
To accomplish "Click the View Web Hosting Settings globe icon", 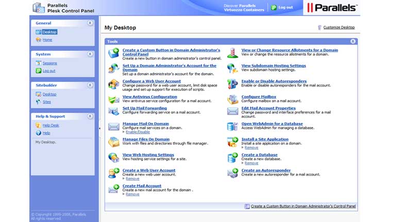I will (113, 157).
